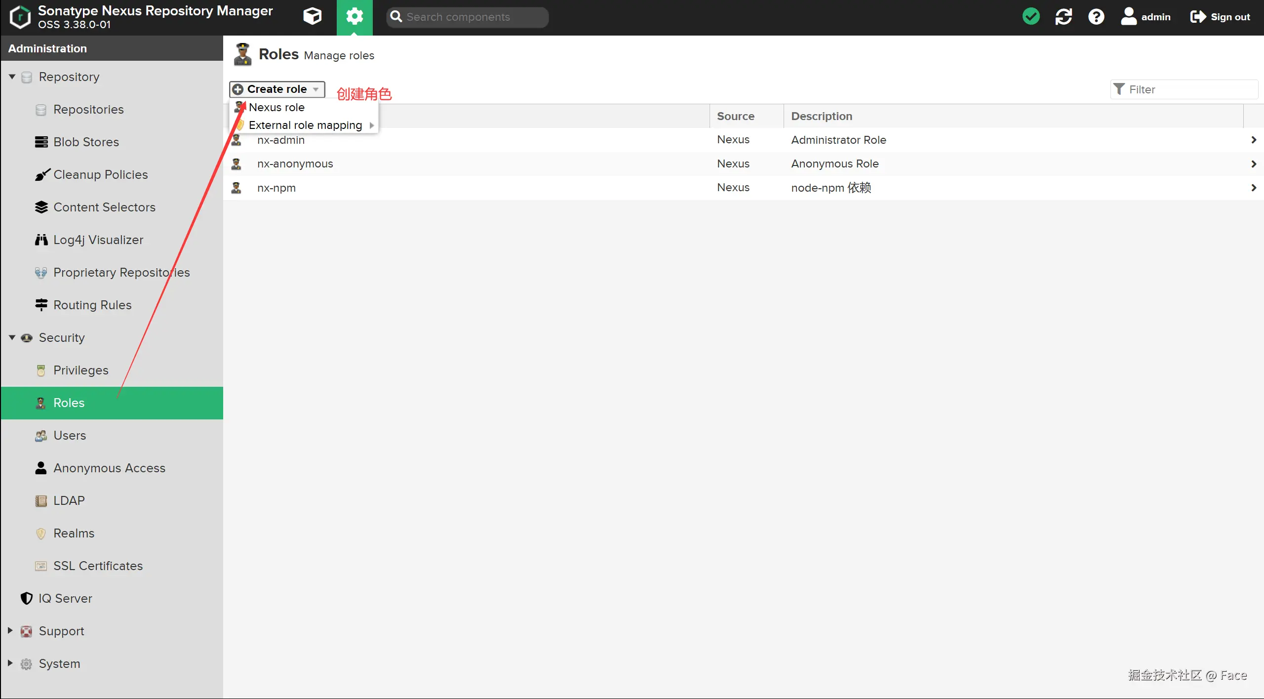
Task: Click the refresh arrows icon
Action: pos(1063,17)
